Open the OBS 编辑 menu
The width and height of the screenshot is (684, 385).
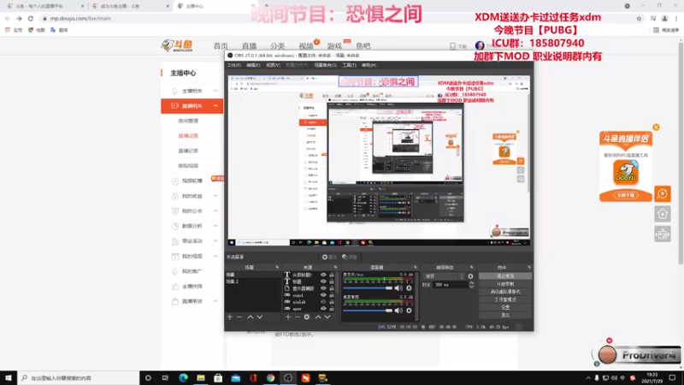pyautogui.click(x=253, y=65)
